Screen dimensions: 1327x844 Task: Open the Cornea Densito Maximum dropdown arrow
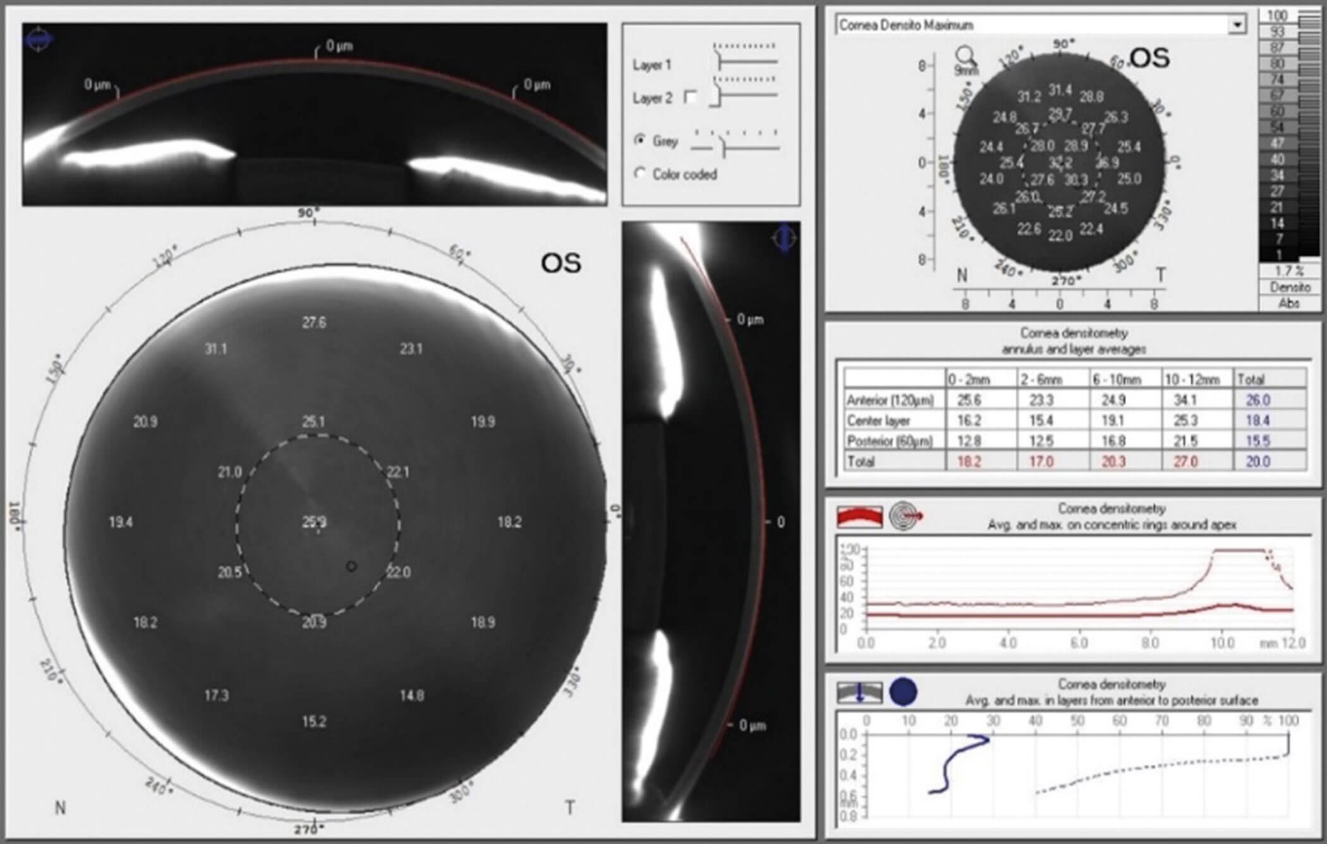click(1237, 25)
